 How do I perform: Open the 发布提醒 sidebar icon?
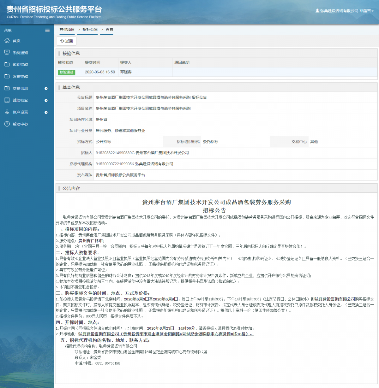tap(7, 76)
